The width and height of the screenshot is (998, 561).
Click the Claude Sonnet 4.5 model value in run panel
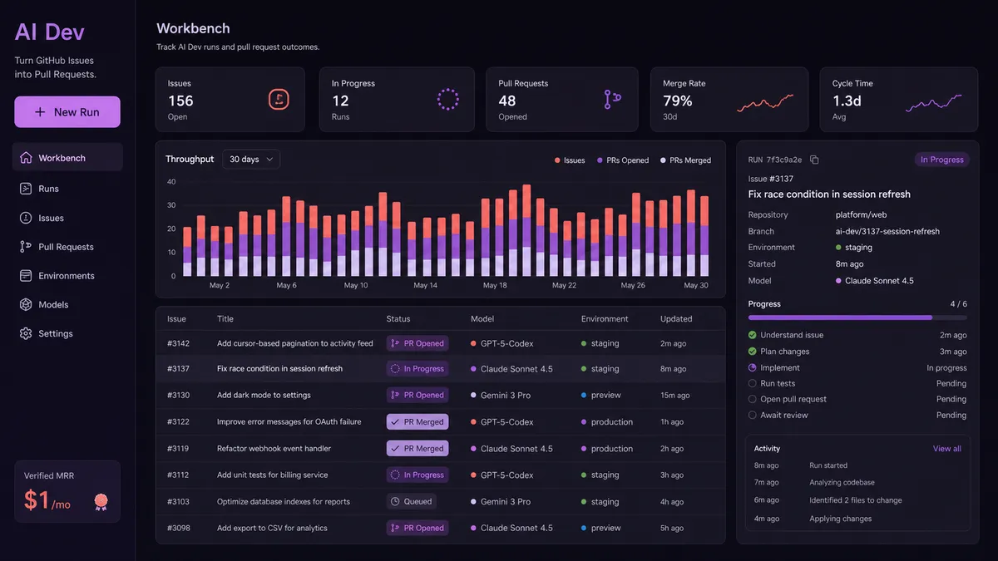(875, 281)
